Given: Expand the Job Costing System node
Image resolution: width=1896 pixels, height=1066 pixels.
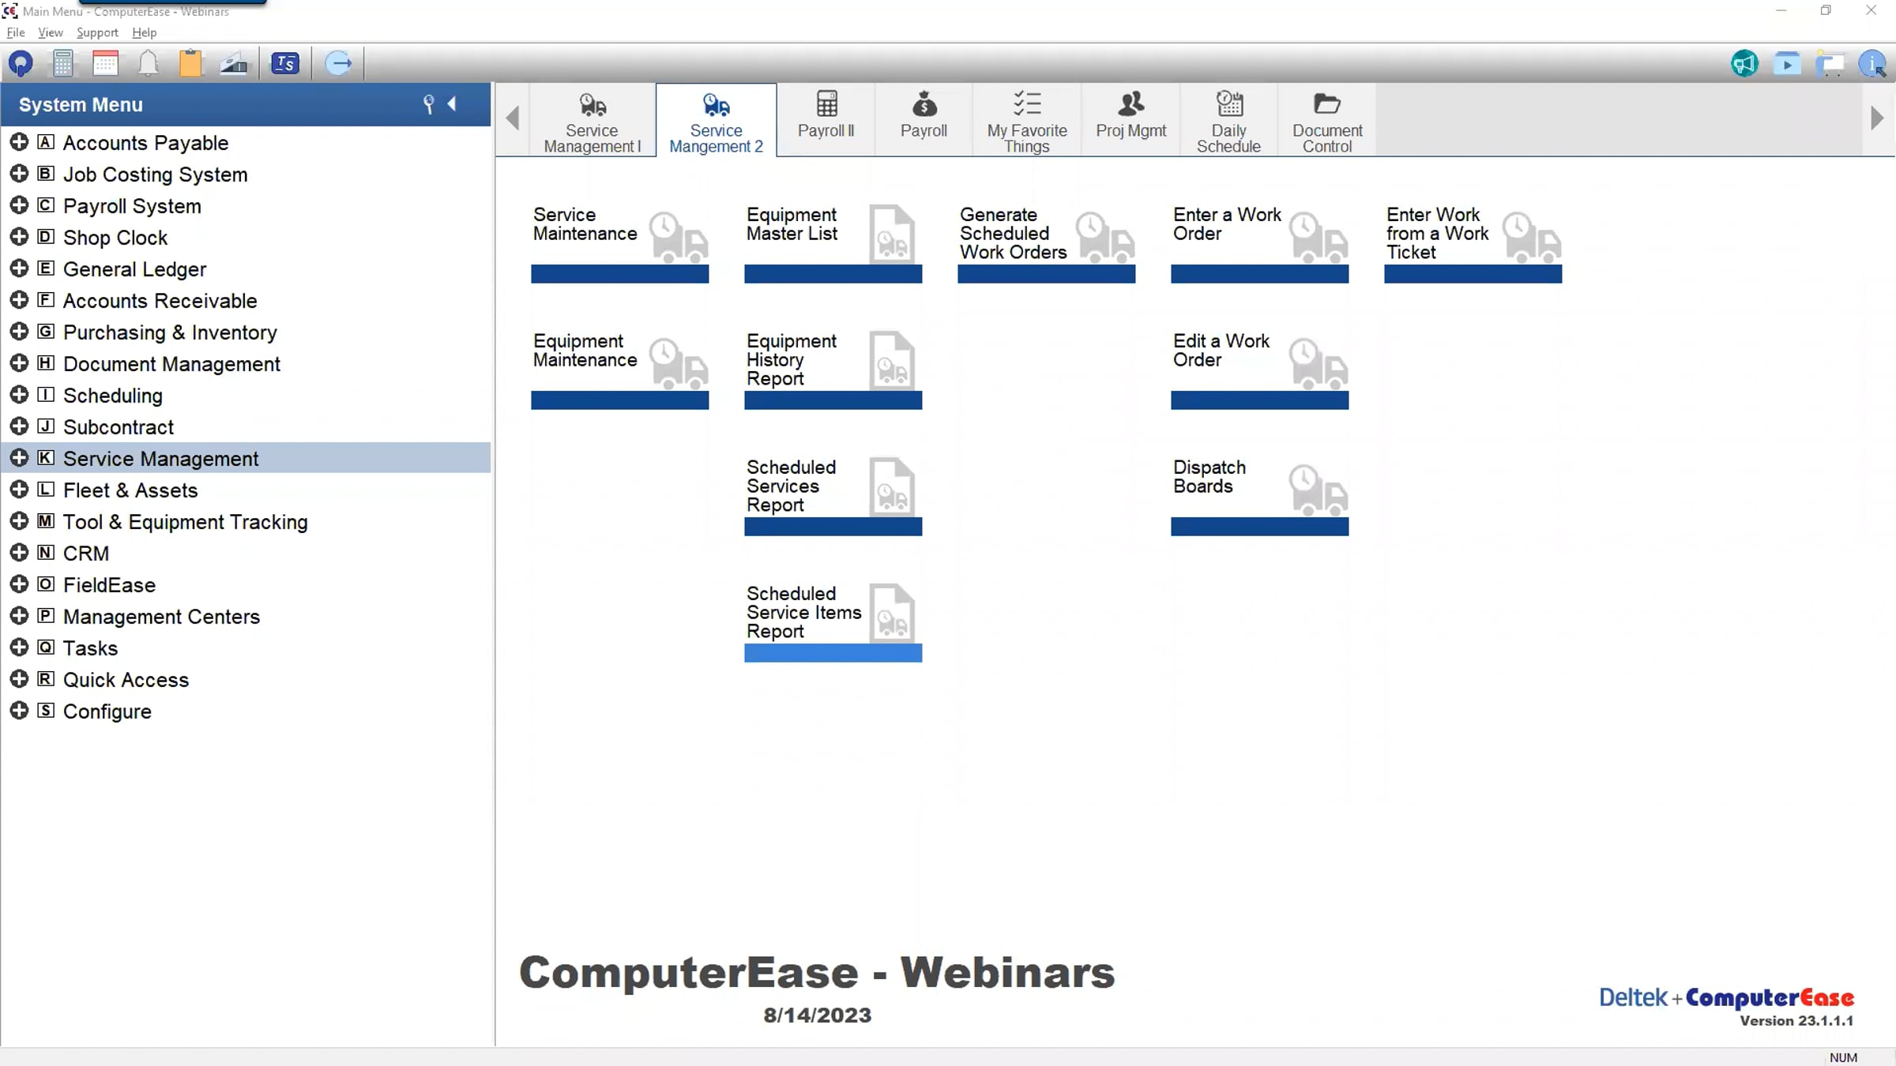Looking at the screenshot, I should point(19,174).
